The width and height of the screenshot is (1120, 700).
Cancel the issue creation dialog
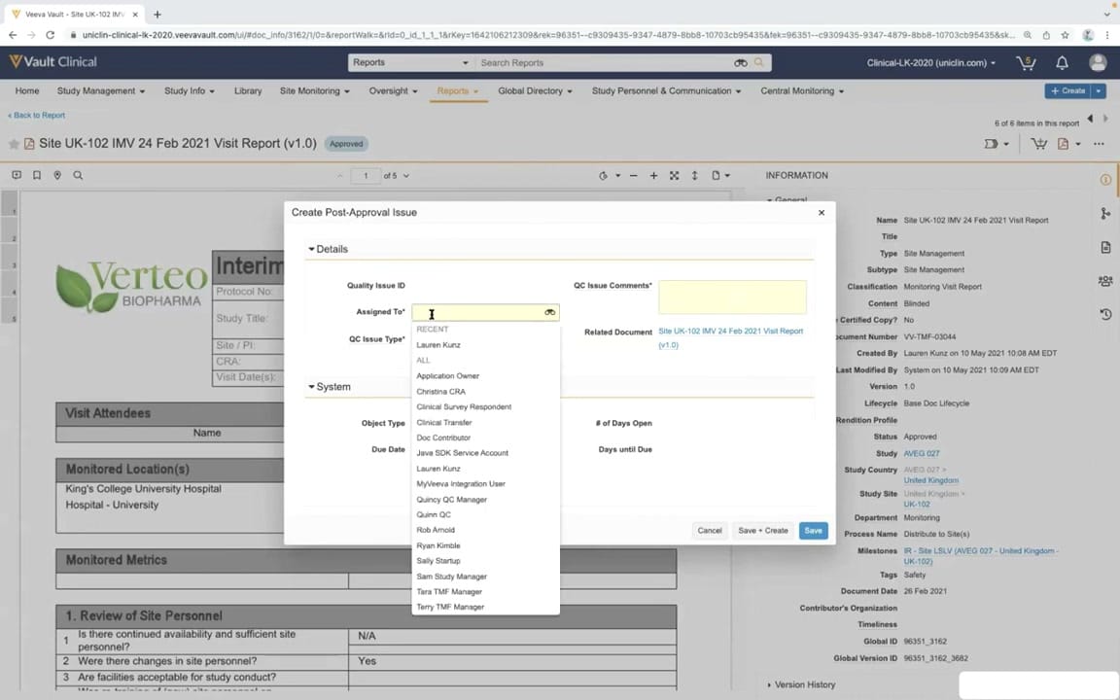[710, 531]
